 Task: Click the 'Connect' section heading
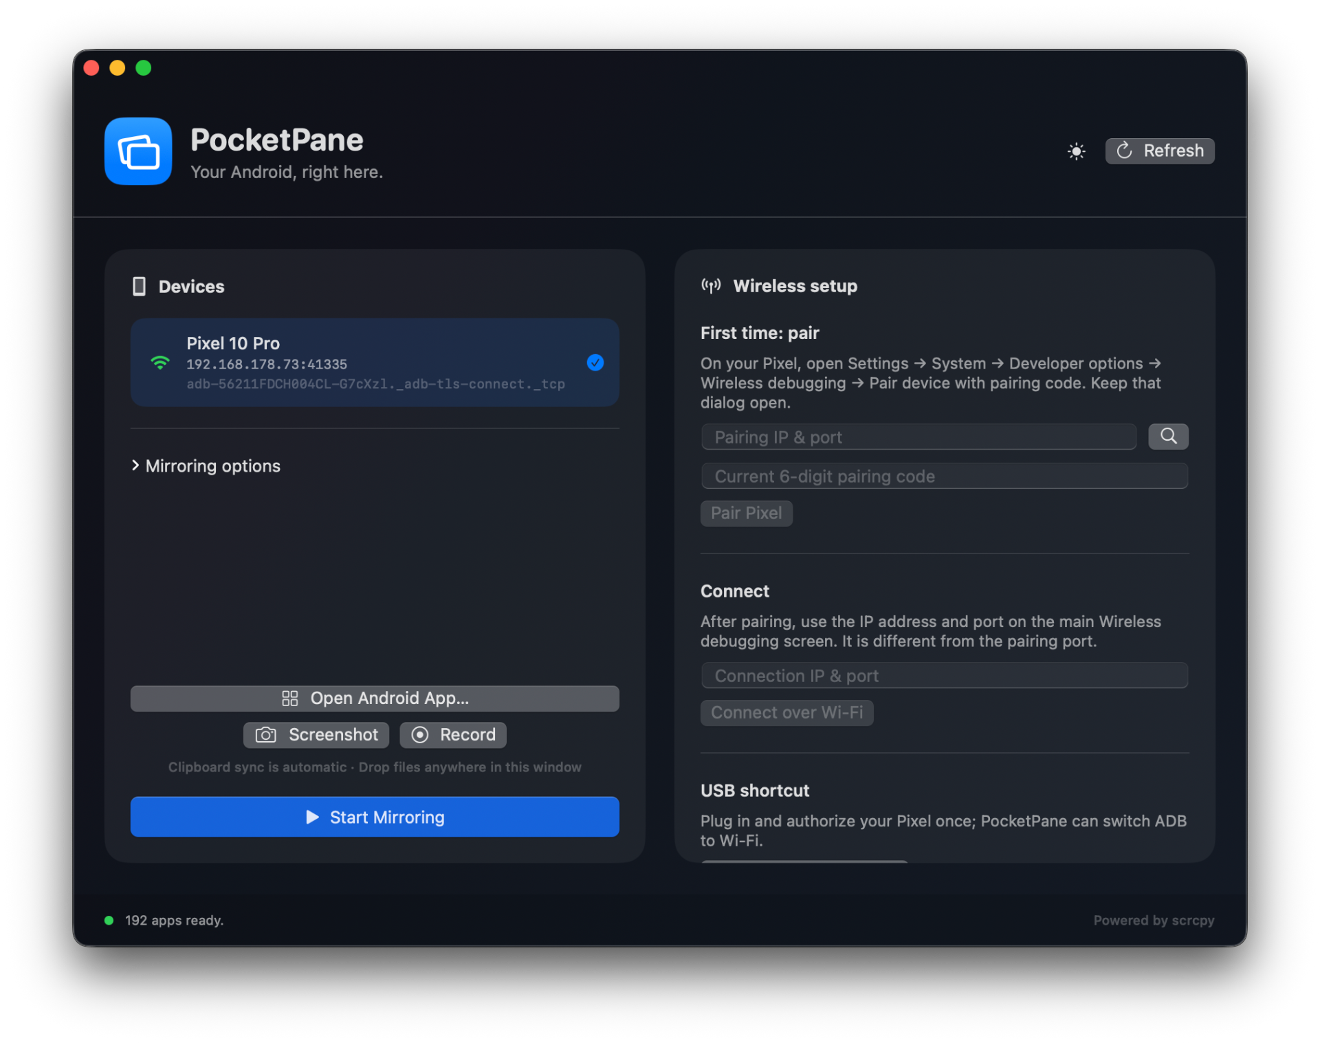tap(734, 591)
